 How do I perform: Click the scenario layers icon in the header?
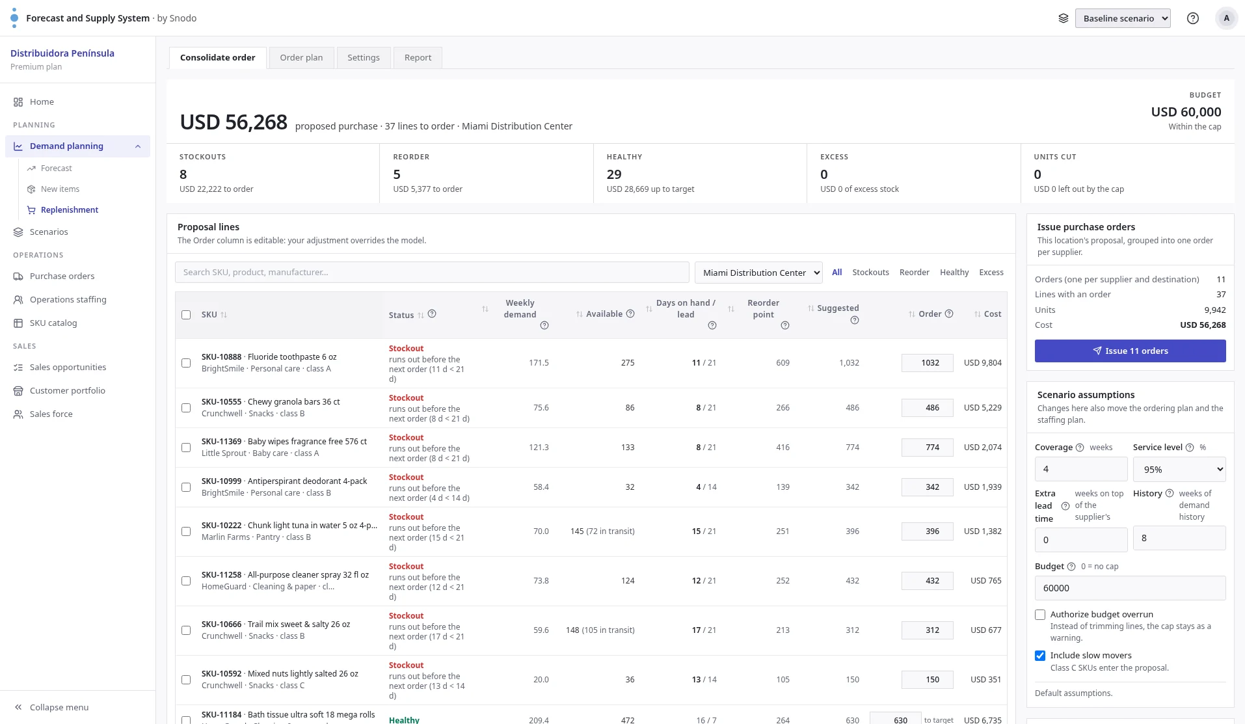[x=1064, y=18]
